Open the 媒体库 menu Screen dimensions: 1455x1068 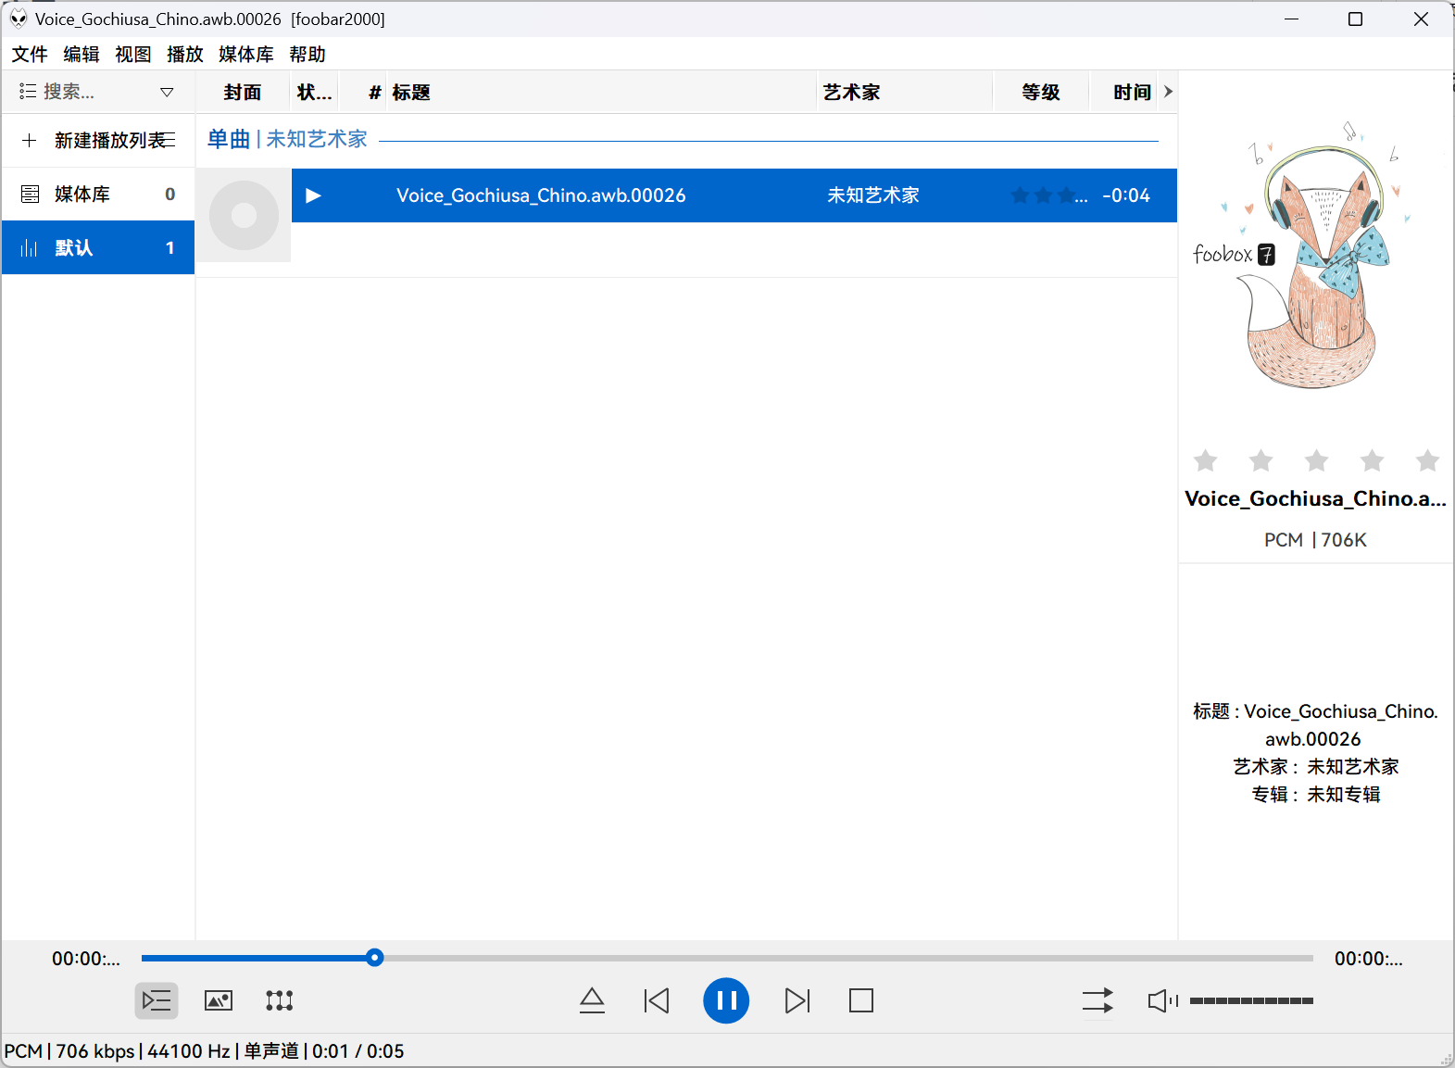[x=246, y=54]
